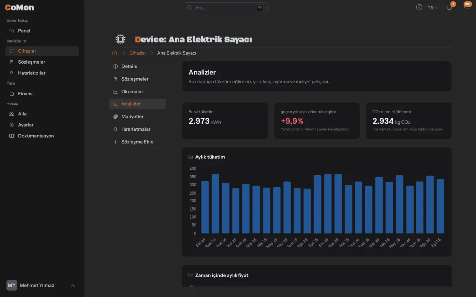Click the Ara search input field
The image size is (476, 297).
tap(225, 8)
